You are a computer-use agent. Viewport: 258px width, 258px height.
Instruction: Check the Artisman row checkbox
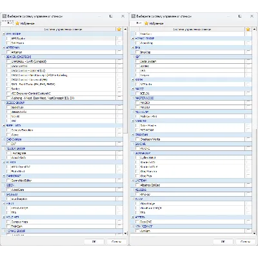[8, 52]
